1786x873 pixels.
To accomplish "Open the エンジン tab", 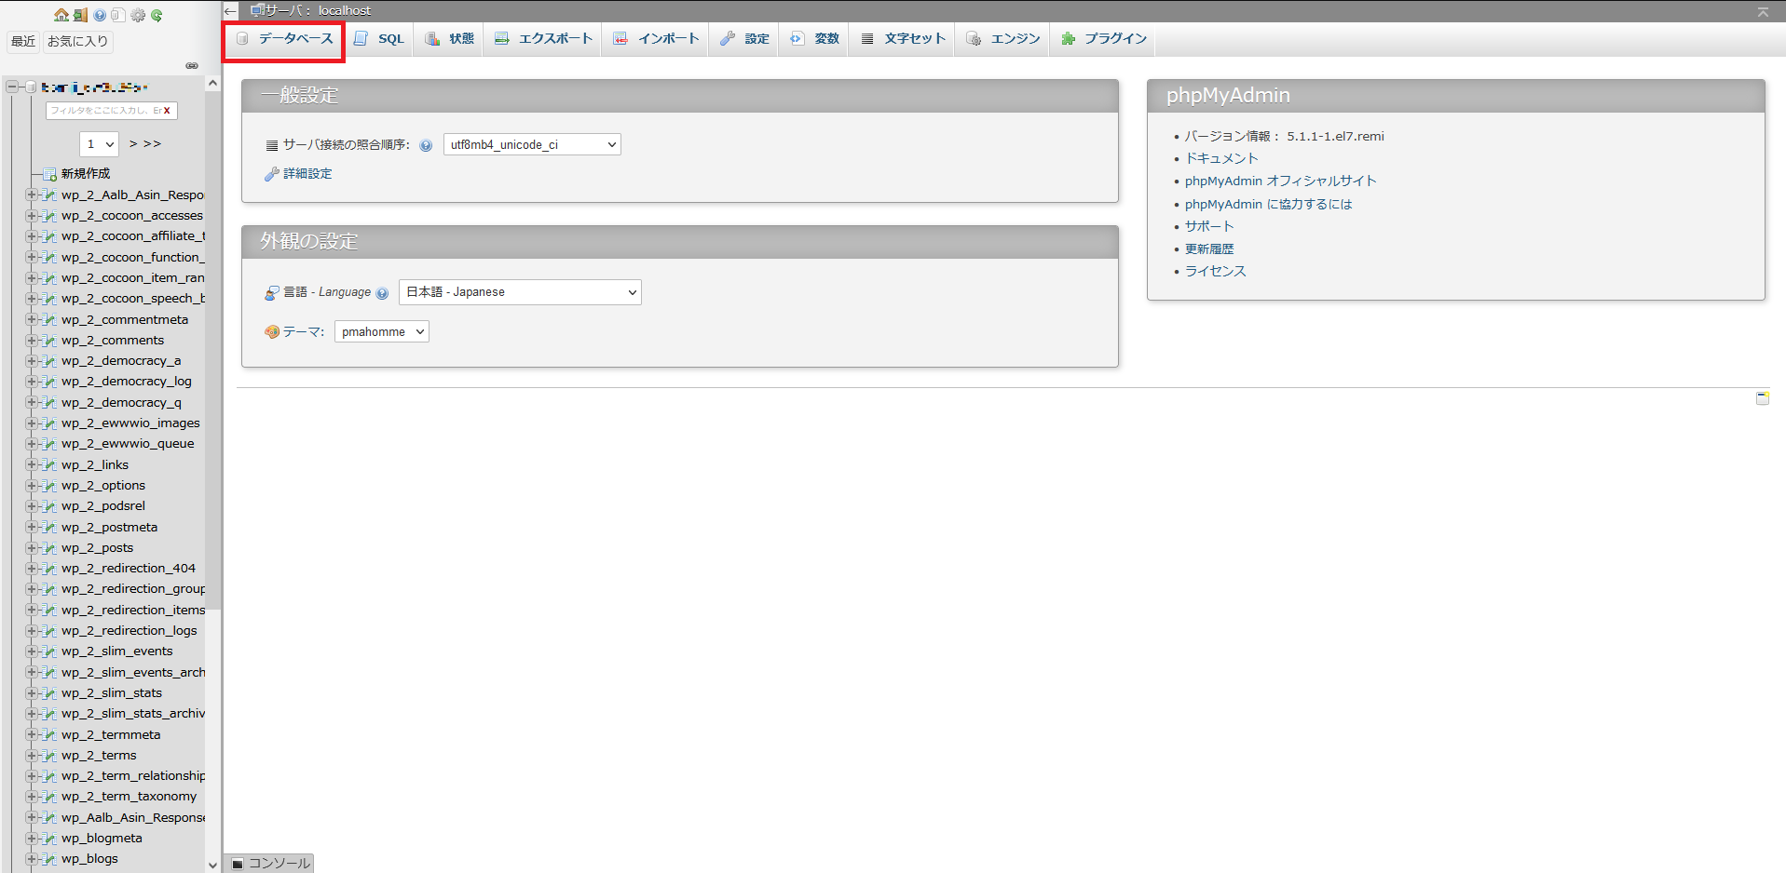I will click(x=1003, y=39).
